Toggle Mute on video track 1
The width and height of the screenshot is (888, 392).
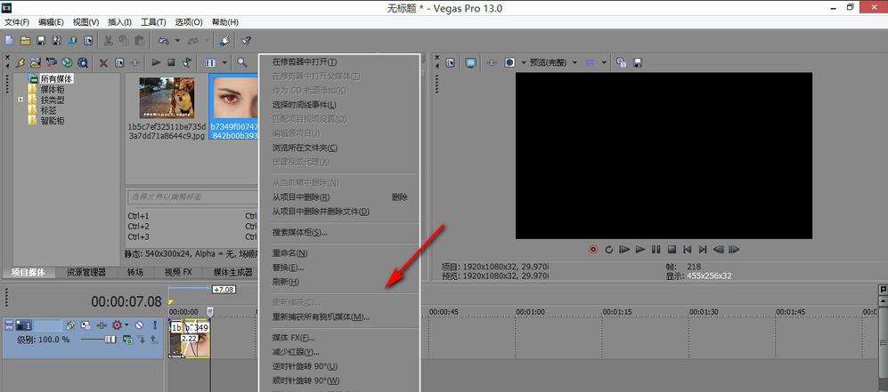pyautogui.click(x=138, y=325)
